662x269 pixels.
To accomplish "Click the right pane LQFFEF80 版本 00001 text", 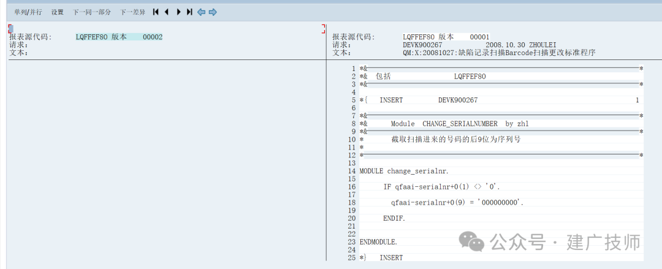I will click(446, 37).
